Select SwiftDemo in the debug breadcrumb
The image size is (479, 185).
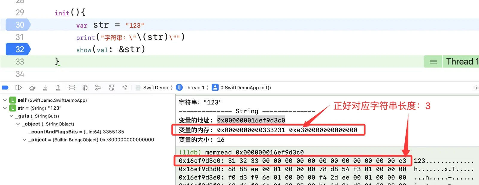(x=156, y=88)
